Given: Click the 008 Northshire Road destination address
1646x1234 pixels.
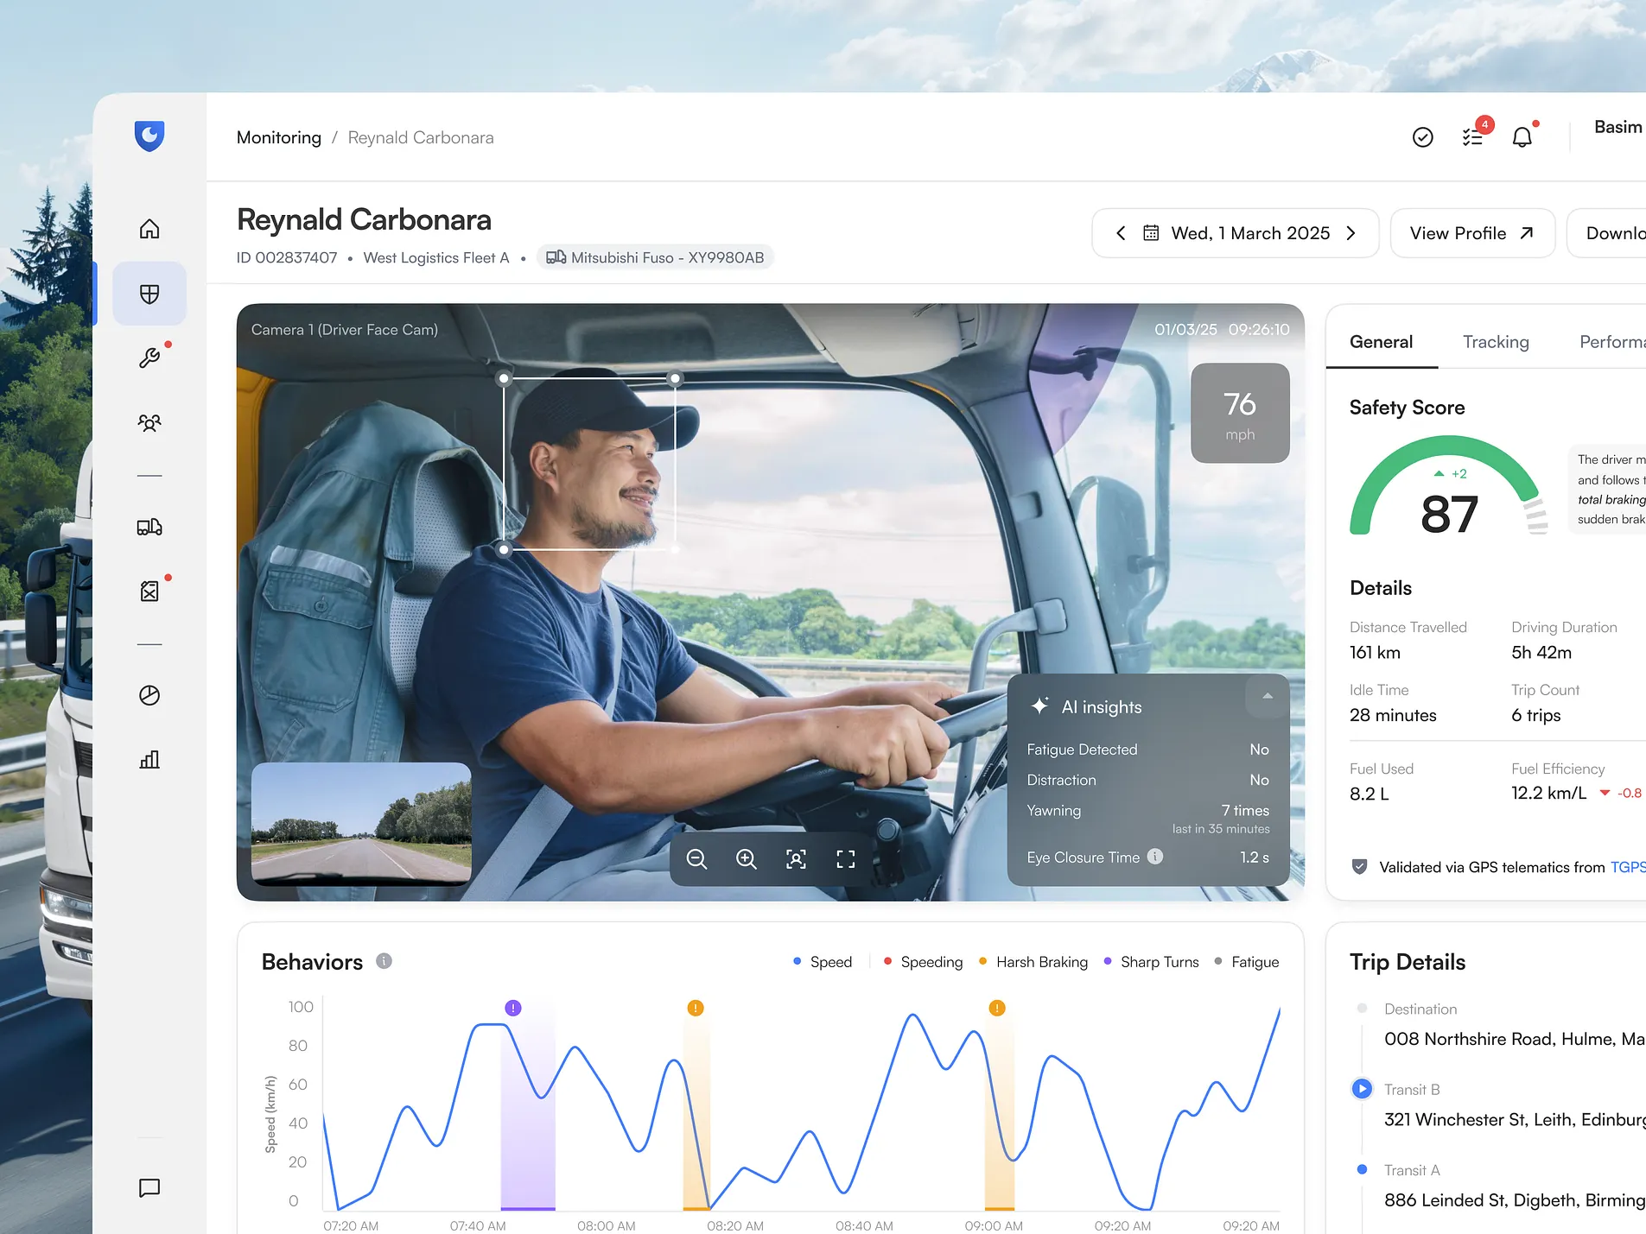Looking at the screenshot, I should [x=1515, y=1039].
